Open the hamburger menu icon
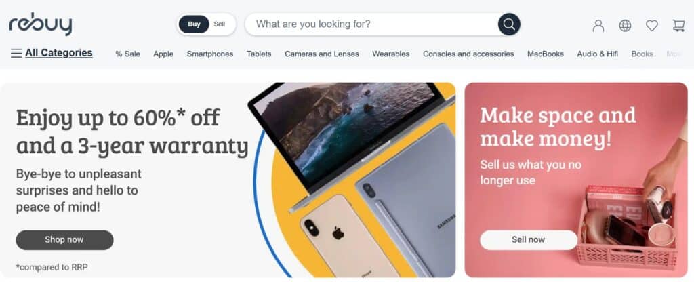Screen dimensions: 694x282 coord(16,54)
